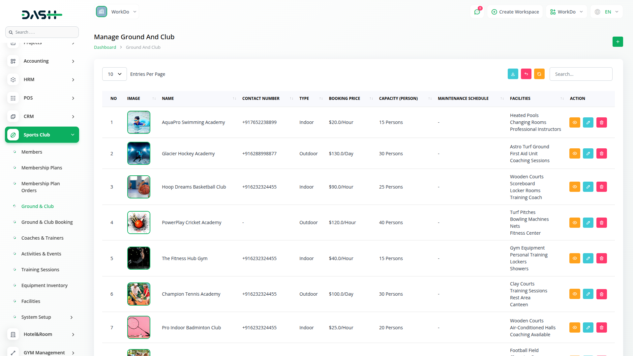View Hoop Dreams Basketball Club details
The height and width of the screenshot is (356, 633).
coord(574,187)
